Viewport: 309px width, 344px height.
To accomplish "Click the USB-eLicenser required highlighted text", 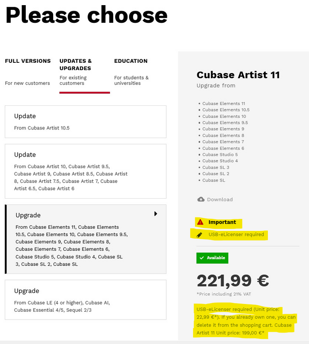I will point(236,235).
